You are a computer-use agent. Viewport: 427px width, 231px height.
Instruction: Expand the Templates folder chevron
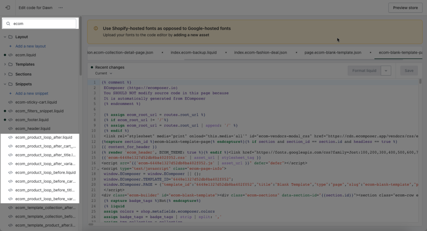(5, 65)
